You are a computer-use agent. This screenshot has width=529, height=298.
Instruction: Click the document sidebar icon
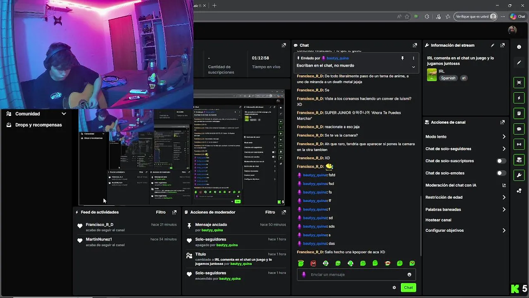tap(519, 113)
